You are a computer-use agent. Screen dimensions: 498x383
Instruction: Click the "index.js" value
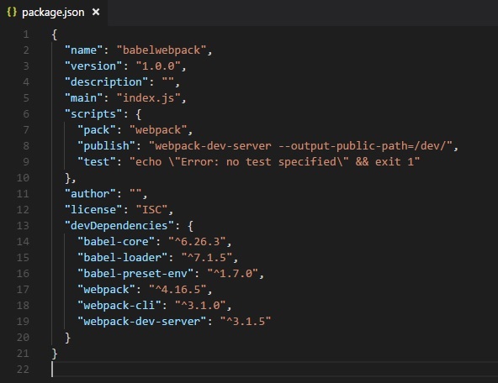pos(148,97)
